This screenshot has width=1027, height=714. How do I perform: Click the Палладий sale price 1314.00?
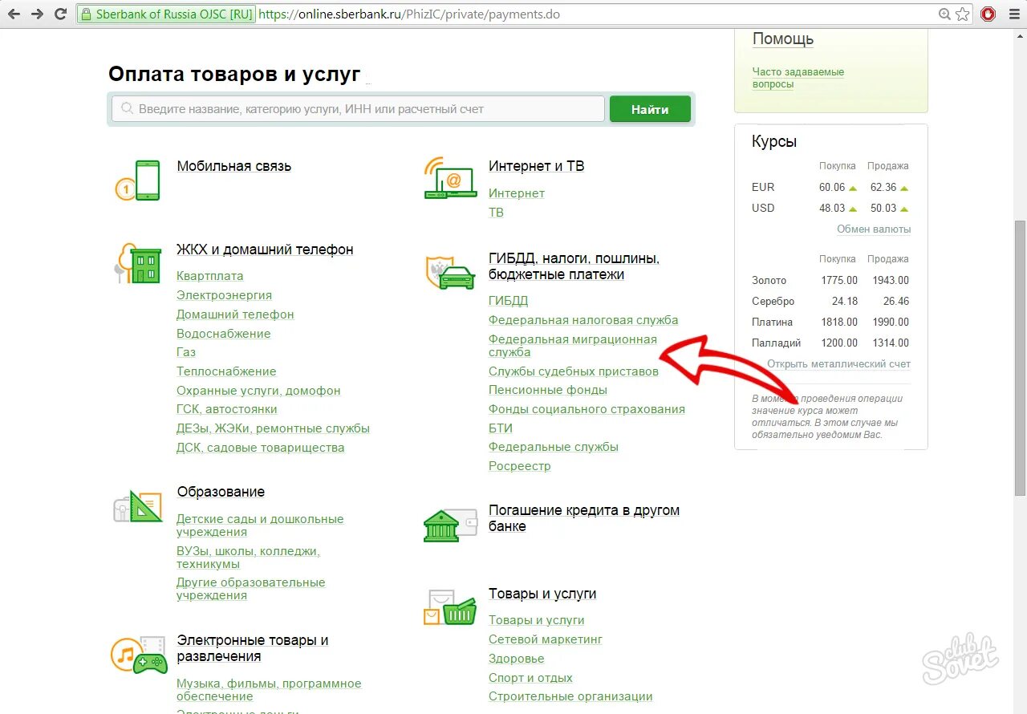[x=891, y=343]
